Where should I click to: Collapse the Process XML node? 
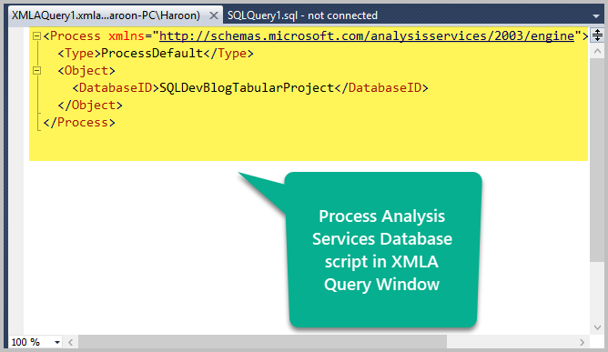point(36,36)
